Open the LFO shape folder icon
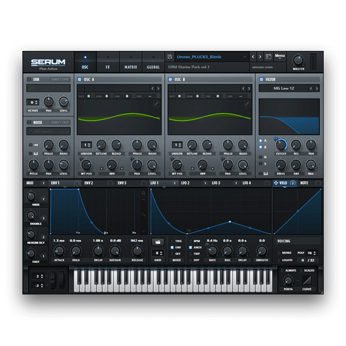 click(158, 242)
